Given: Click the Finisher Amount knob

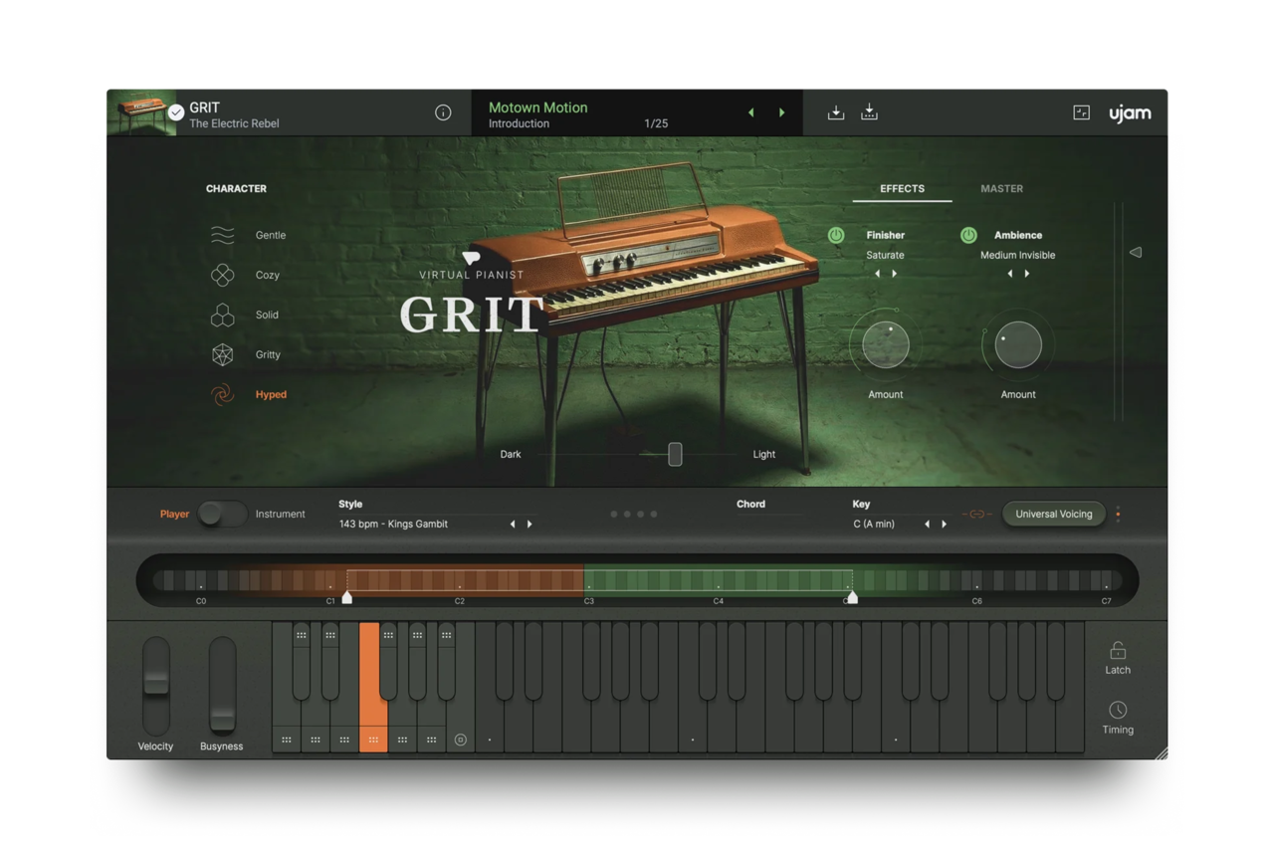Looking at the screenshot, I should click(885, 344).
